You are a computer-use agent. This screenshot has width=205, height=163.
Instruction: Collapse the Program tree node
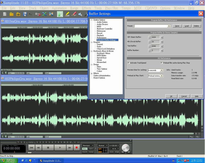point(92,42)
